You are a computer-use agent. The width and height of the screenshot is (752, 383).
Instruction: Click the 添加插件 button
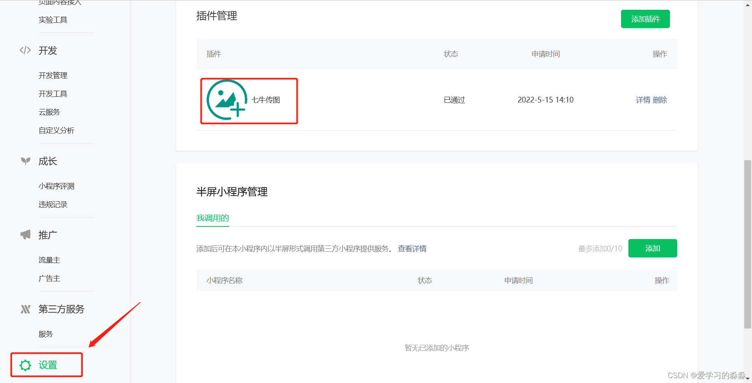coord(645,19)
